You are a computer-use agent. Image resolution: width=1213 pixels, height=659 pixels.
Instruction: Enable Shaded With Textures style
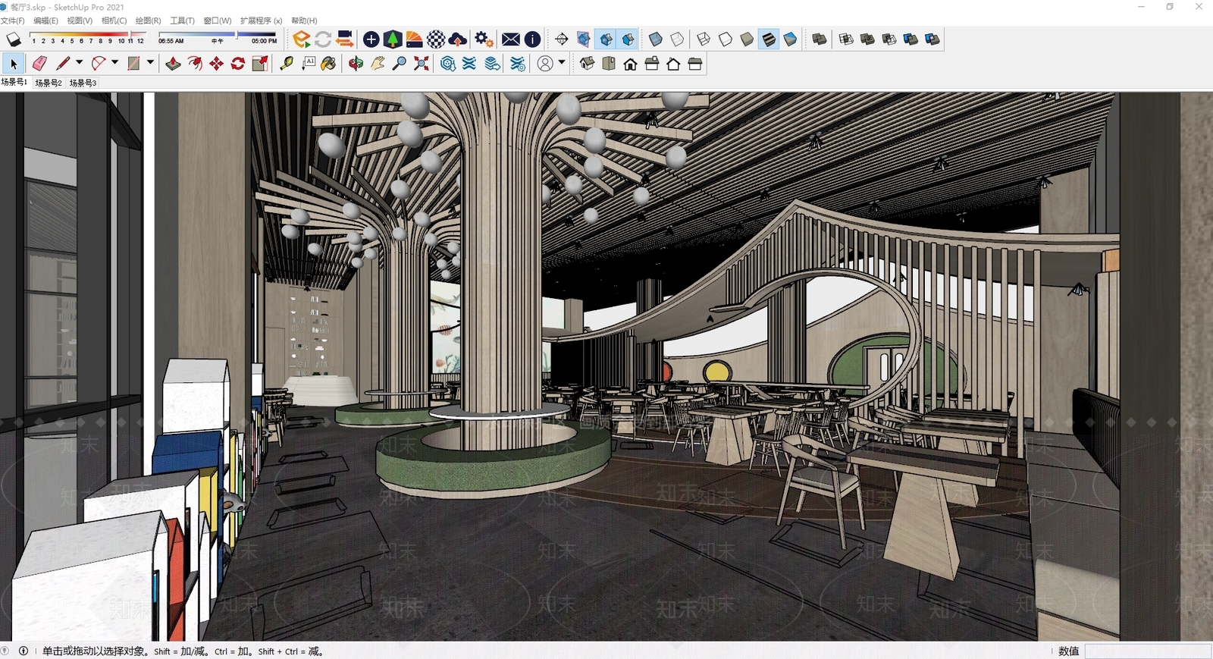769,39
